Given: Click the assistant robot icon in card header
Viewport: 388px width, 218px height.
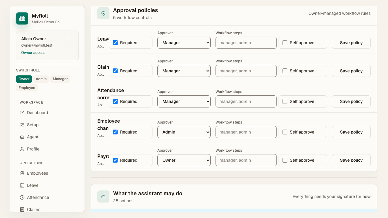Looking at the screenshot, I should pyautogui.click(x=103, y=197).
